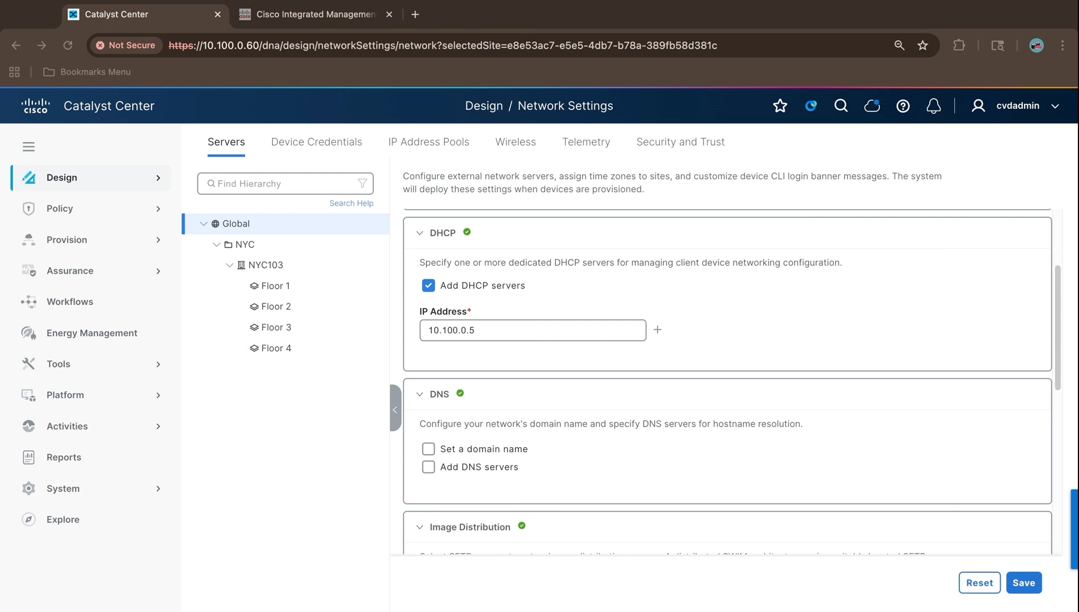Open Security and Trust tab
This screenshot has height=612, width=1079.
pyautogui.click(x=680, y=142)
